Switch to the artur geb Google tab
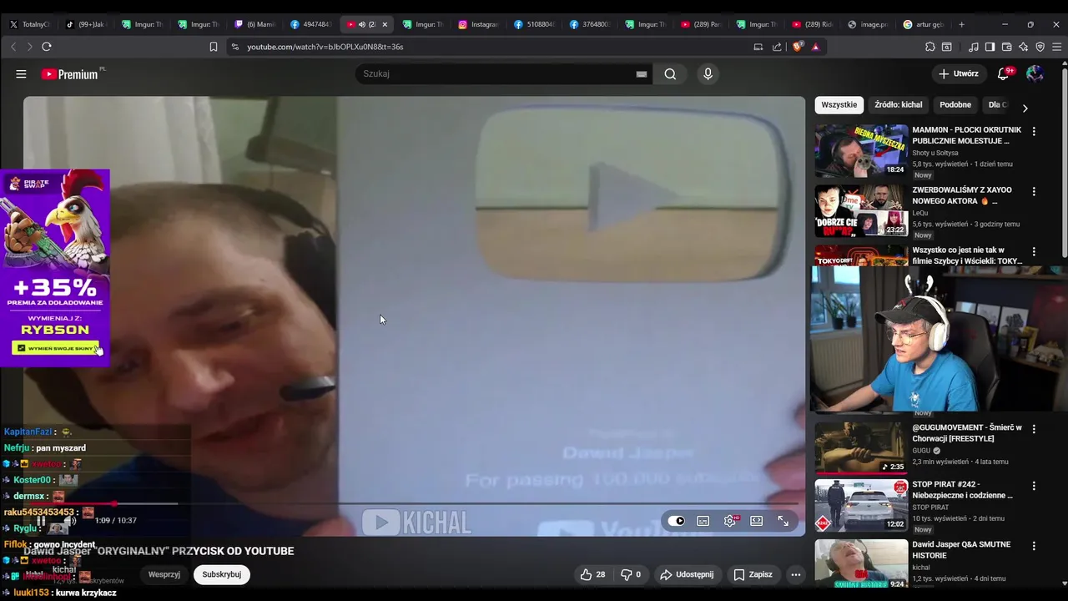 [x=924, y=24]
